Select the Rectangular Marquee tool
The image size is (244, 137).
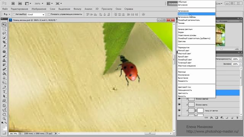4,29
